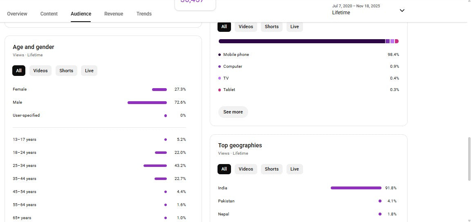The height and width of the screenshot is (222, 471).
Task: Click the Mobile phone segment of device bar
Action: (x=302, y=41)
